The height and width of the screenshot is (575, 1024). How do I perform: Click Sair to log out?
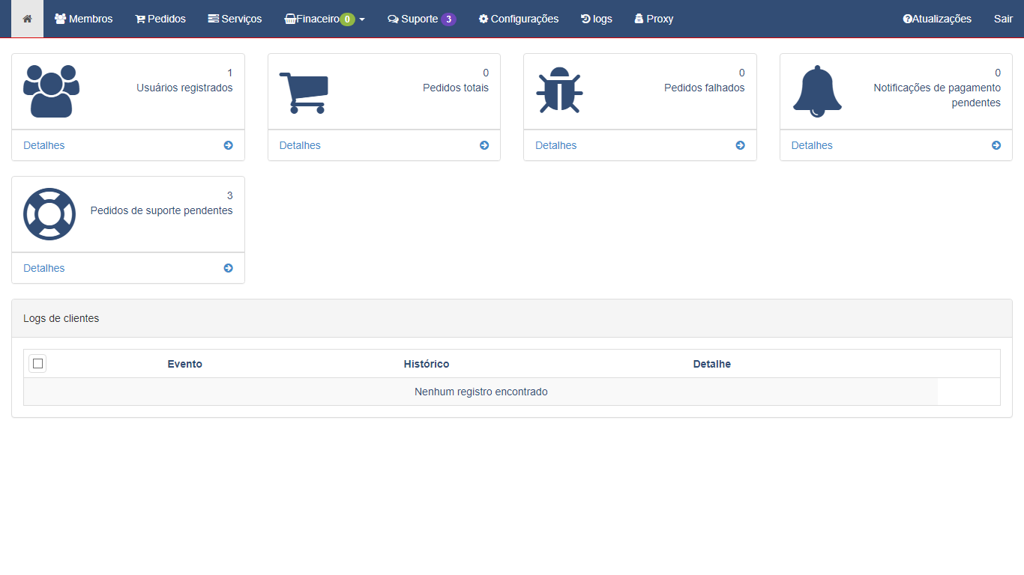coord(1003,19)
